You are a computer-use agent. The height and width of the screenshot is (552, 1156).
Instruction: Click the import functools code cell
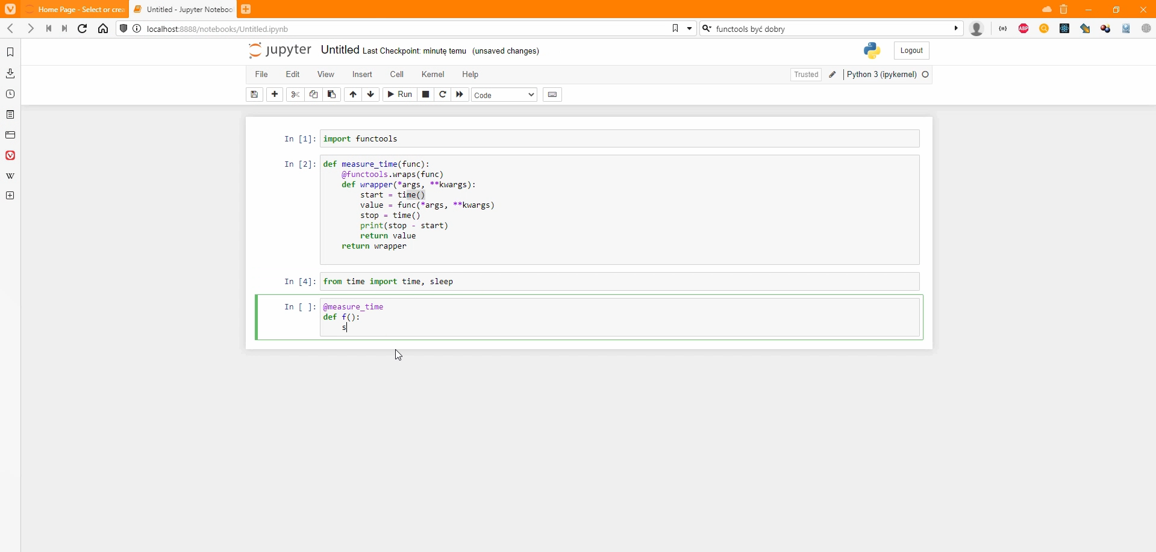click(x=619, y=139)
